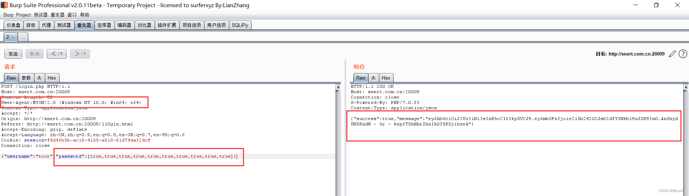The height and width of the screenshot is (196, 689).
Task: Click the 取消 cancel button
Action: [34, 54]
